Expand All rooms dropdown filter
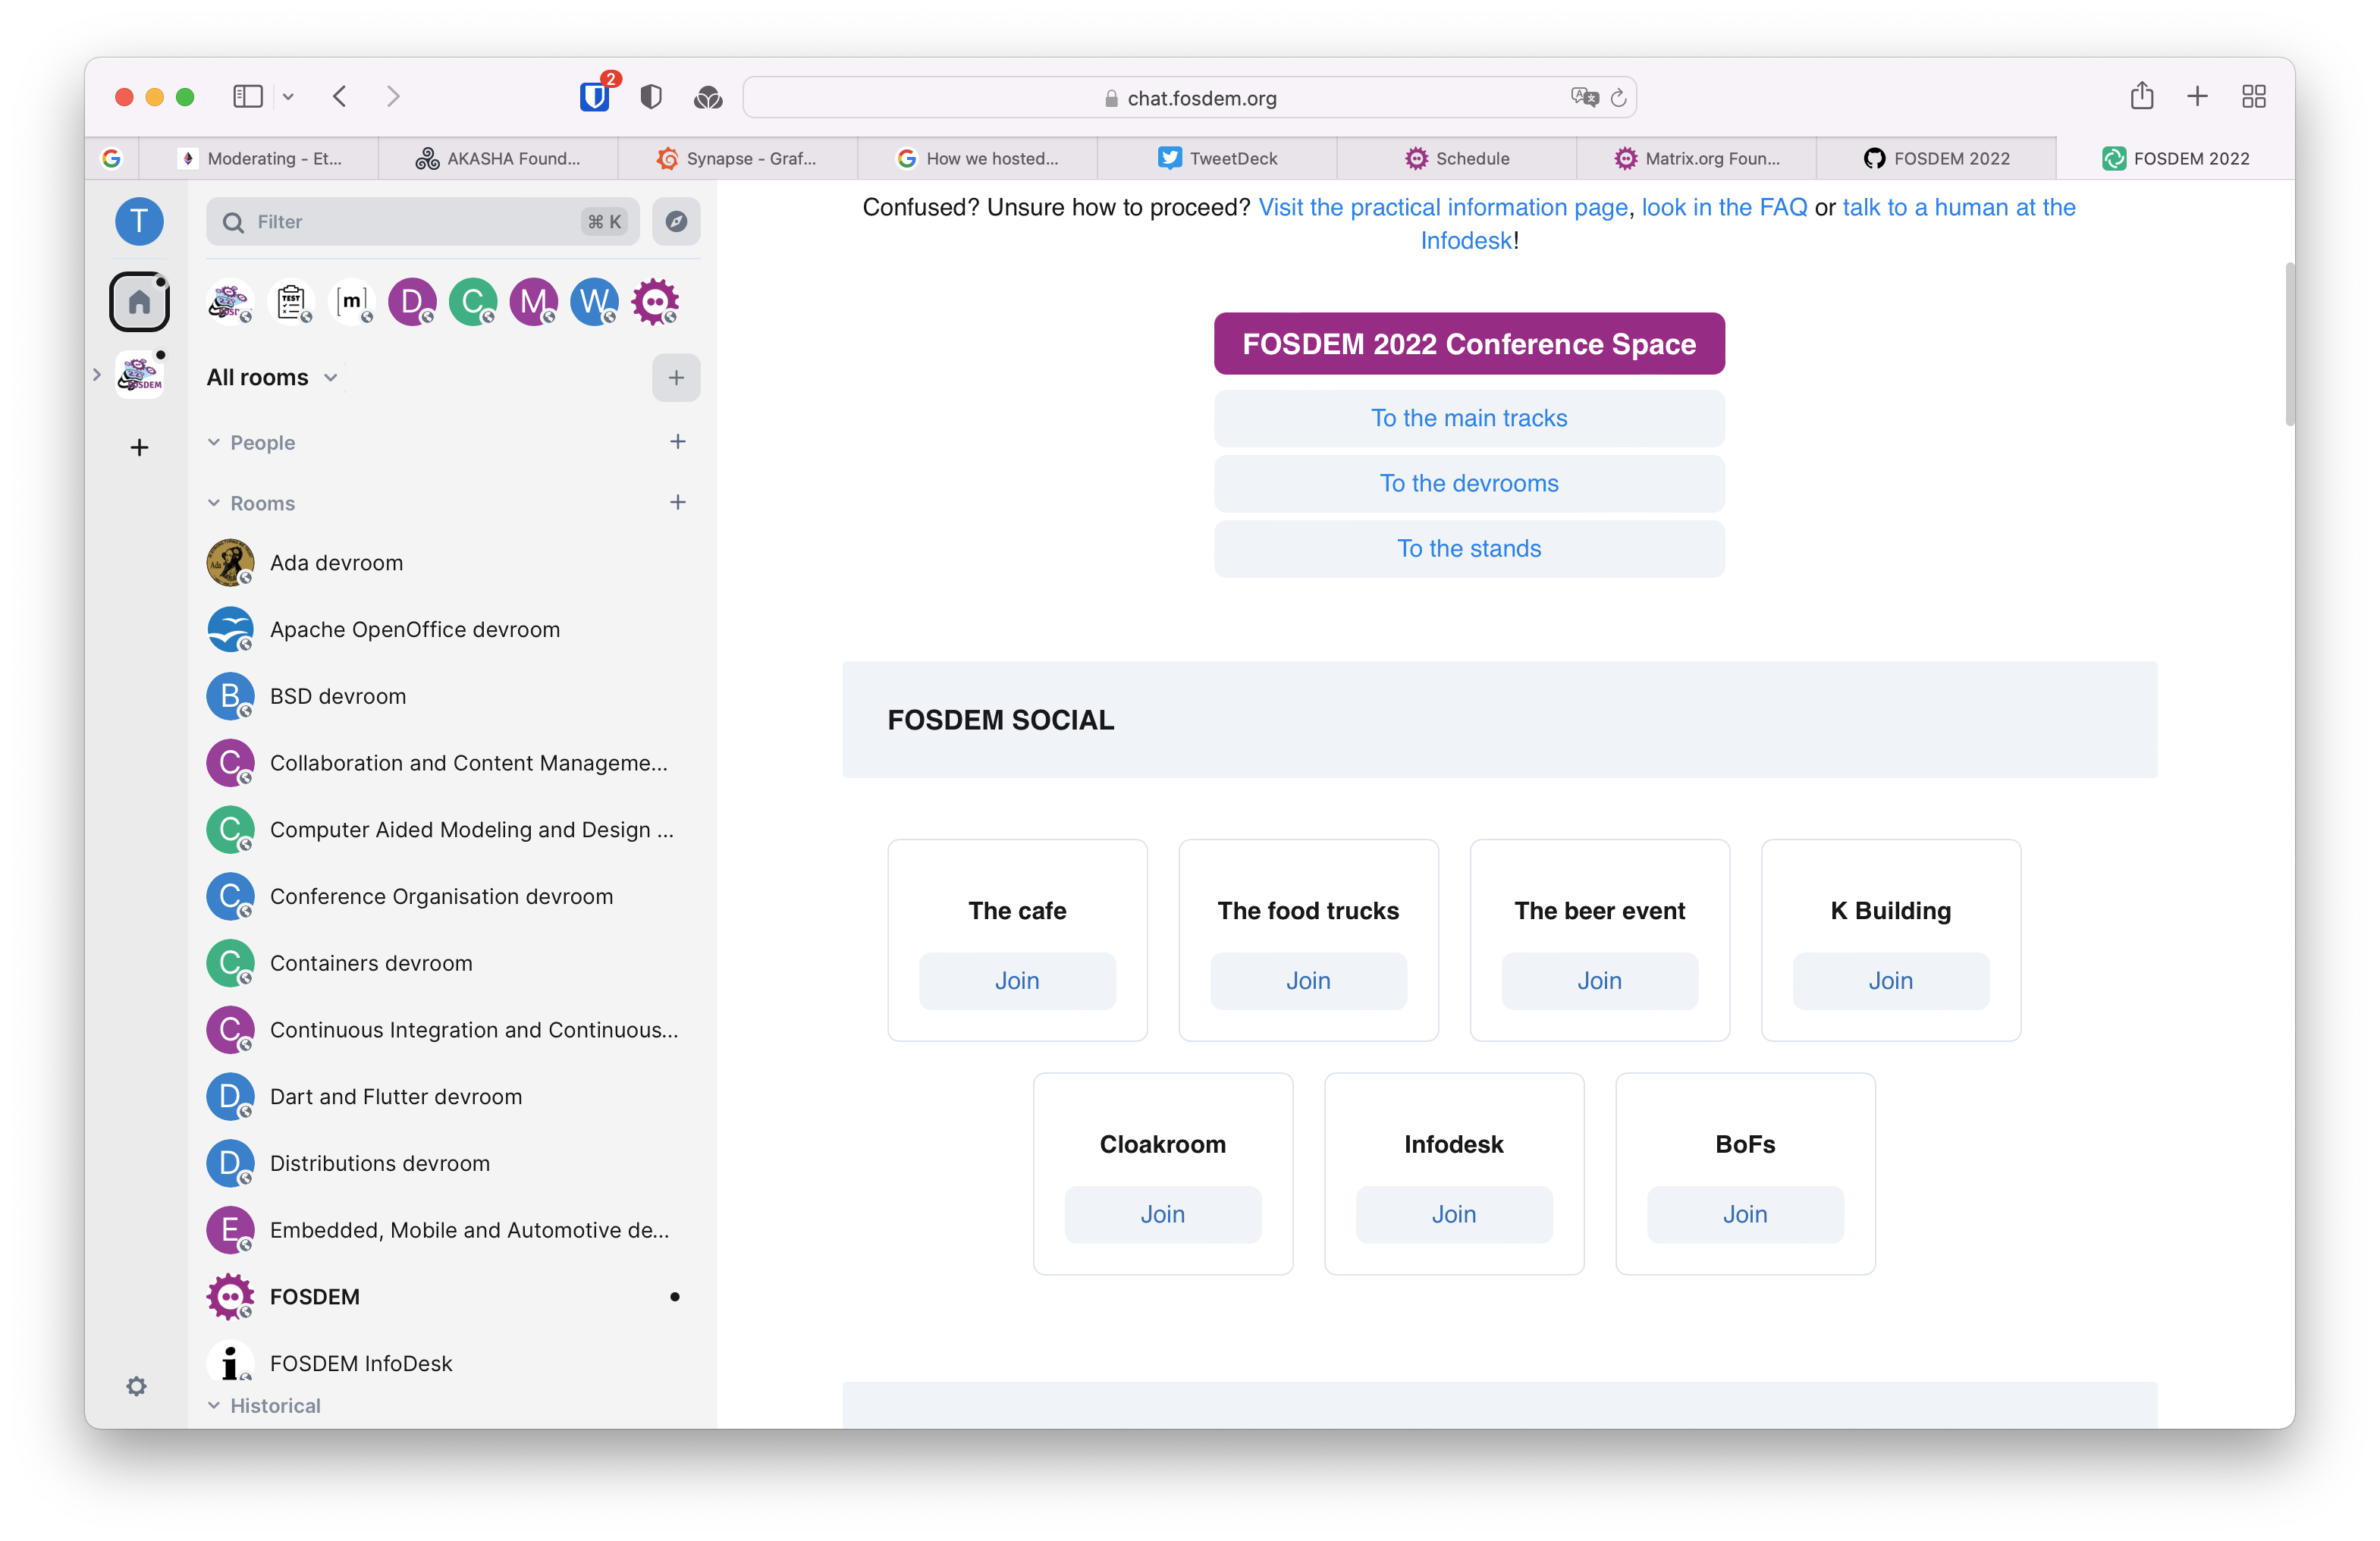 pyautogui.click(x=331, y=377)
